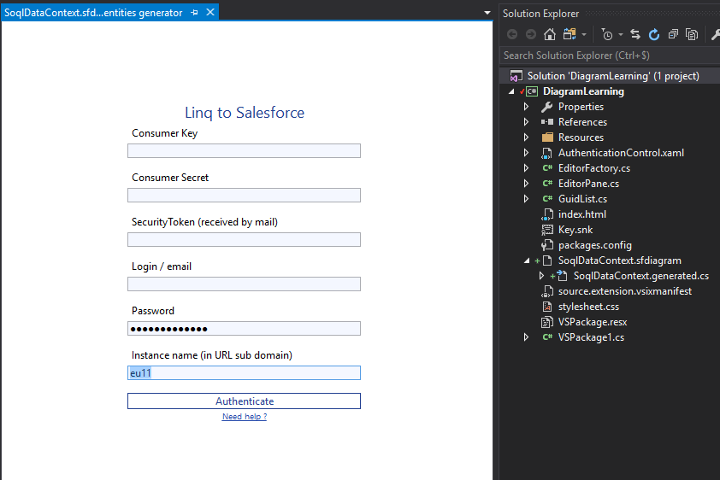Viewport: 720px width, 480px height.
Task: Click the Instance name field containing eu11
Action: pos(244,372)
